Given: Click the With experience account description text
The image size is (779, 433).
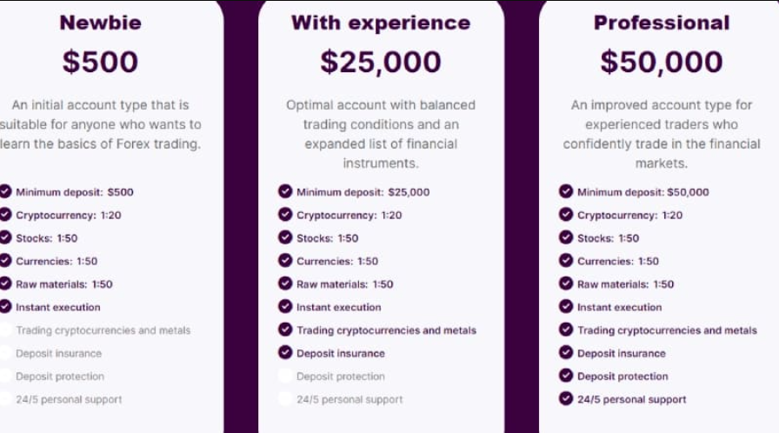Looking at the screenshot, I should 381,134.
